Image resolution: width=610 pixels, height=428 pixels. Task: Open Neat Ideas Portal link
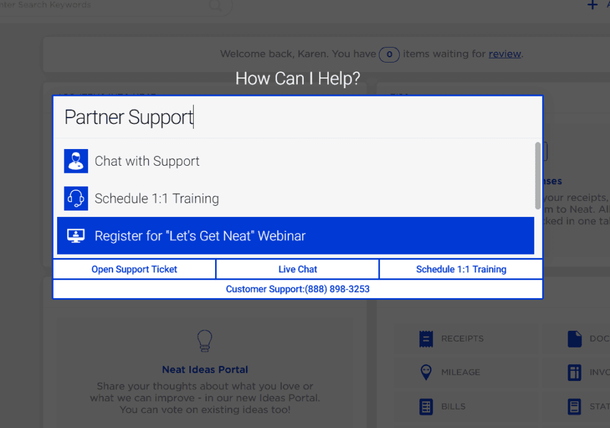point(205,370)
